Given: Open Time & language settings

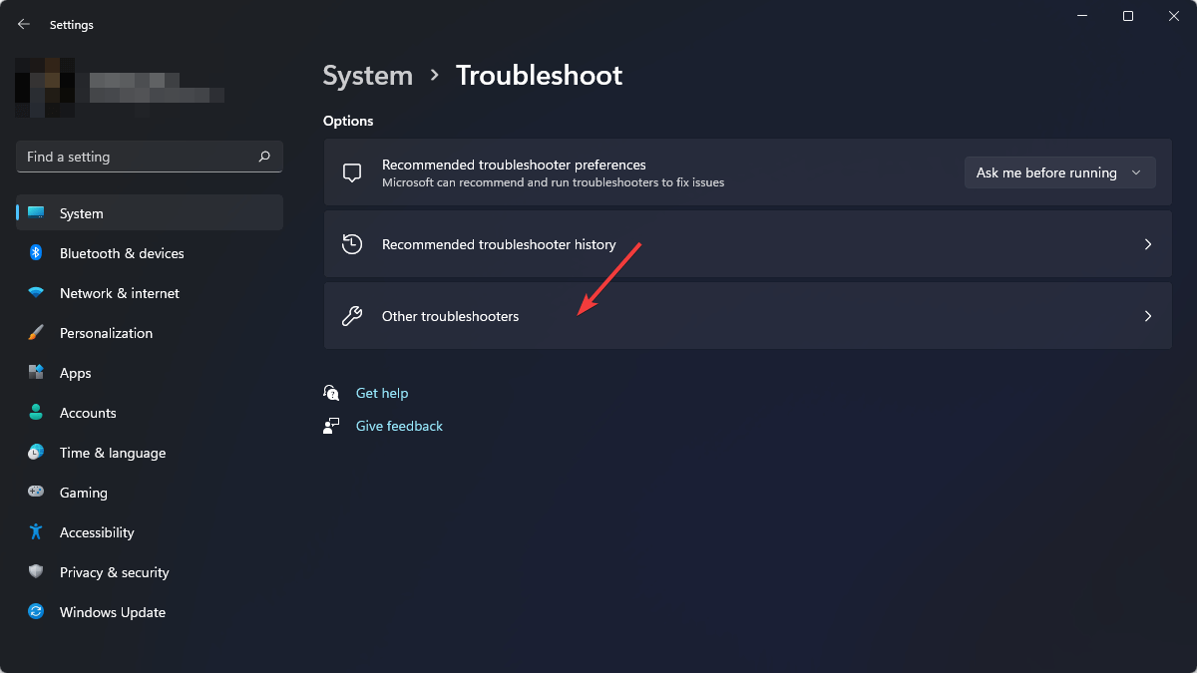Looking at the screenshot, I should click(112, 453).
